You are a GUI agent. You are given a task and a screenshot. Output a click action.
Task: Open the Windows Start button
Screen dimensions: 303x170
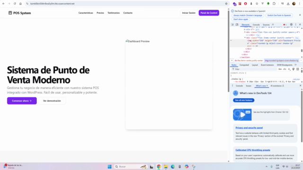[x=109, y=167]
